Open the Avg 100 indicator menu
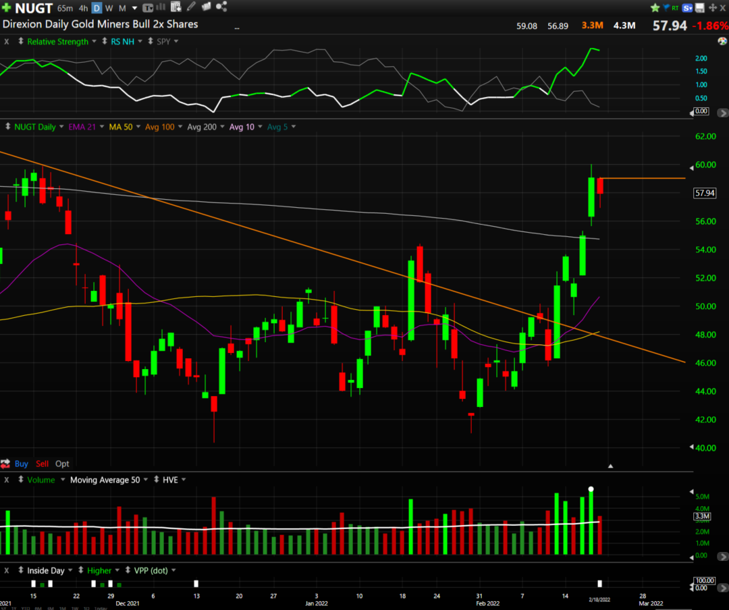 click(x=163, y=127)
